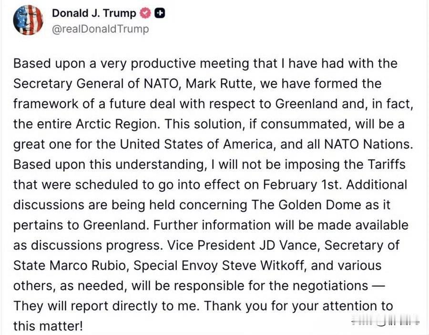Click the Donald J. Trump display name

pyautogui.click(x=94, y=13)
